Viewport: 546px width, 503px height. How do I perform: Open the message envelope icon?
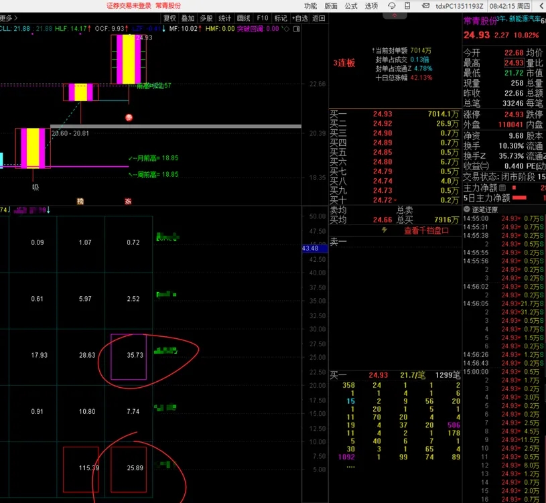(423, 6)
